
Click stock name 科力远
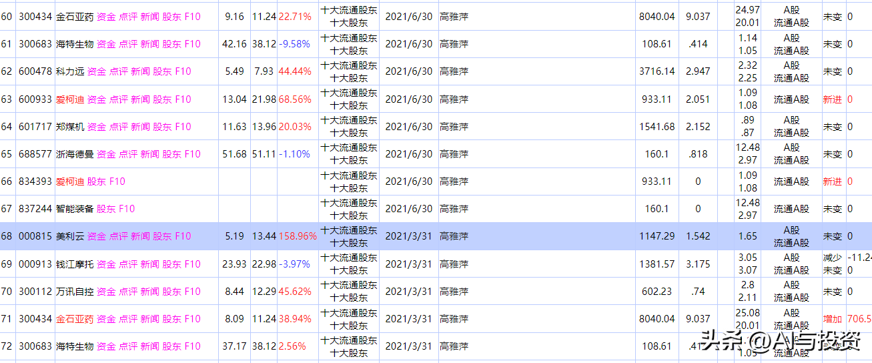click(x=70, y=71)
